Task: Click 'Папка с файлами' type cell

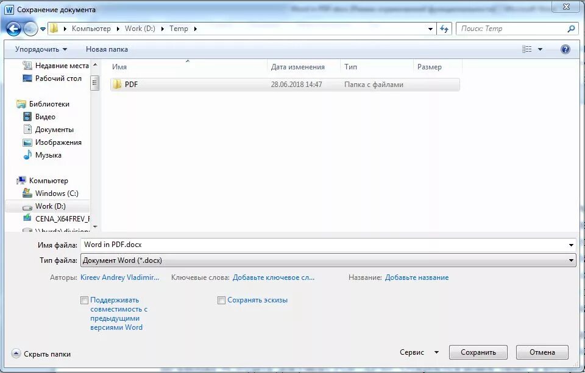Action: (x=374, y=85)
